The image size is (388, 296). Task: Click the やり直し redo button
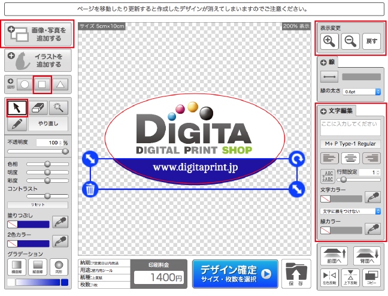[x=48, y=123]
